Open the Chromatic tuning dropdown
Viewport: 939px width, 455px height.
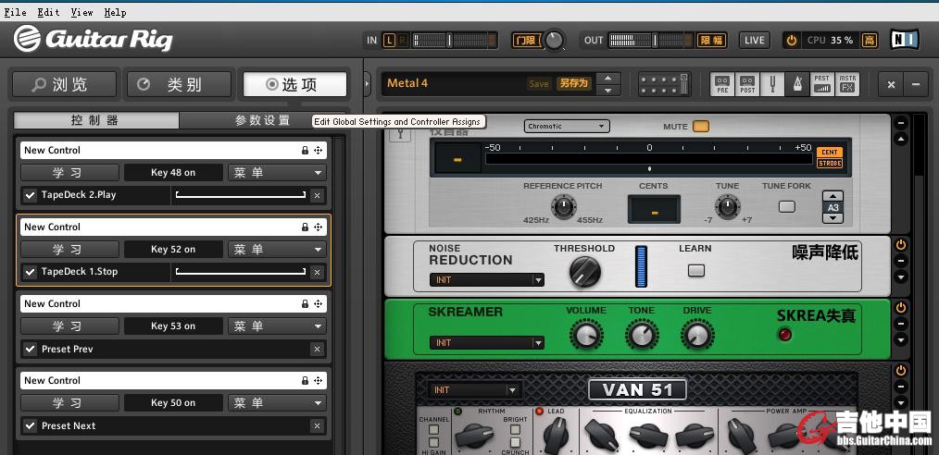click(x=567, y=126)
